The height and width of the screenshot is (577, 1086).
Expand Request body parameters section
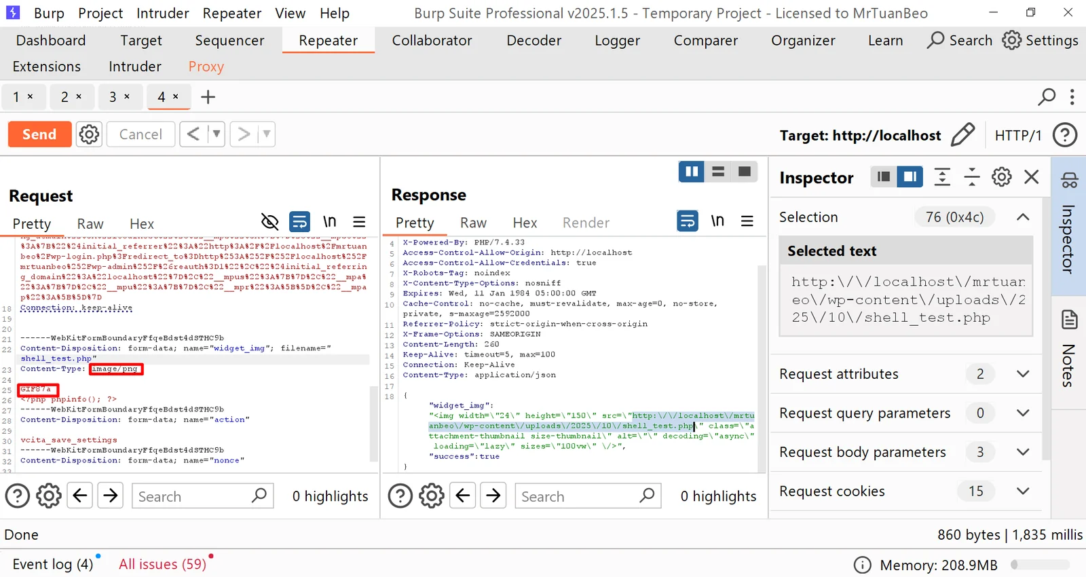[1023, 452]
